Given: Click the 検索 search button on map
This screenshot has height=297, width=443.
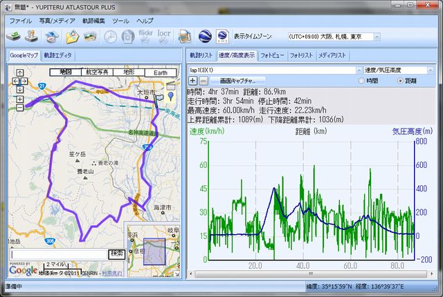Looking at the screenshot, I should tap(116, 254).
